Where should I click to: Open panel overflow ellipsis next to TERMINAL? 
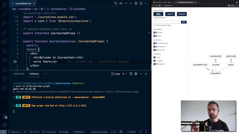pos(46,74)
